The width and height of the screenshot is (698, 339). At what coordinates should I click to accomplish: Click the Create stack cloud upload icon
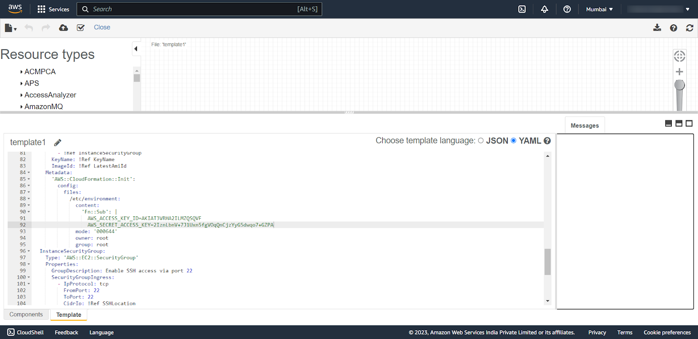(x=64, y=27)
